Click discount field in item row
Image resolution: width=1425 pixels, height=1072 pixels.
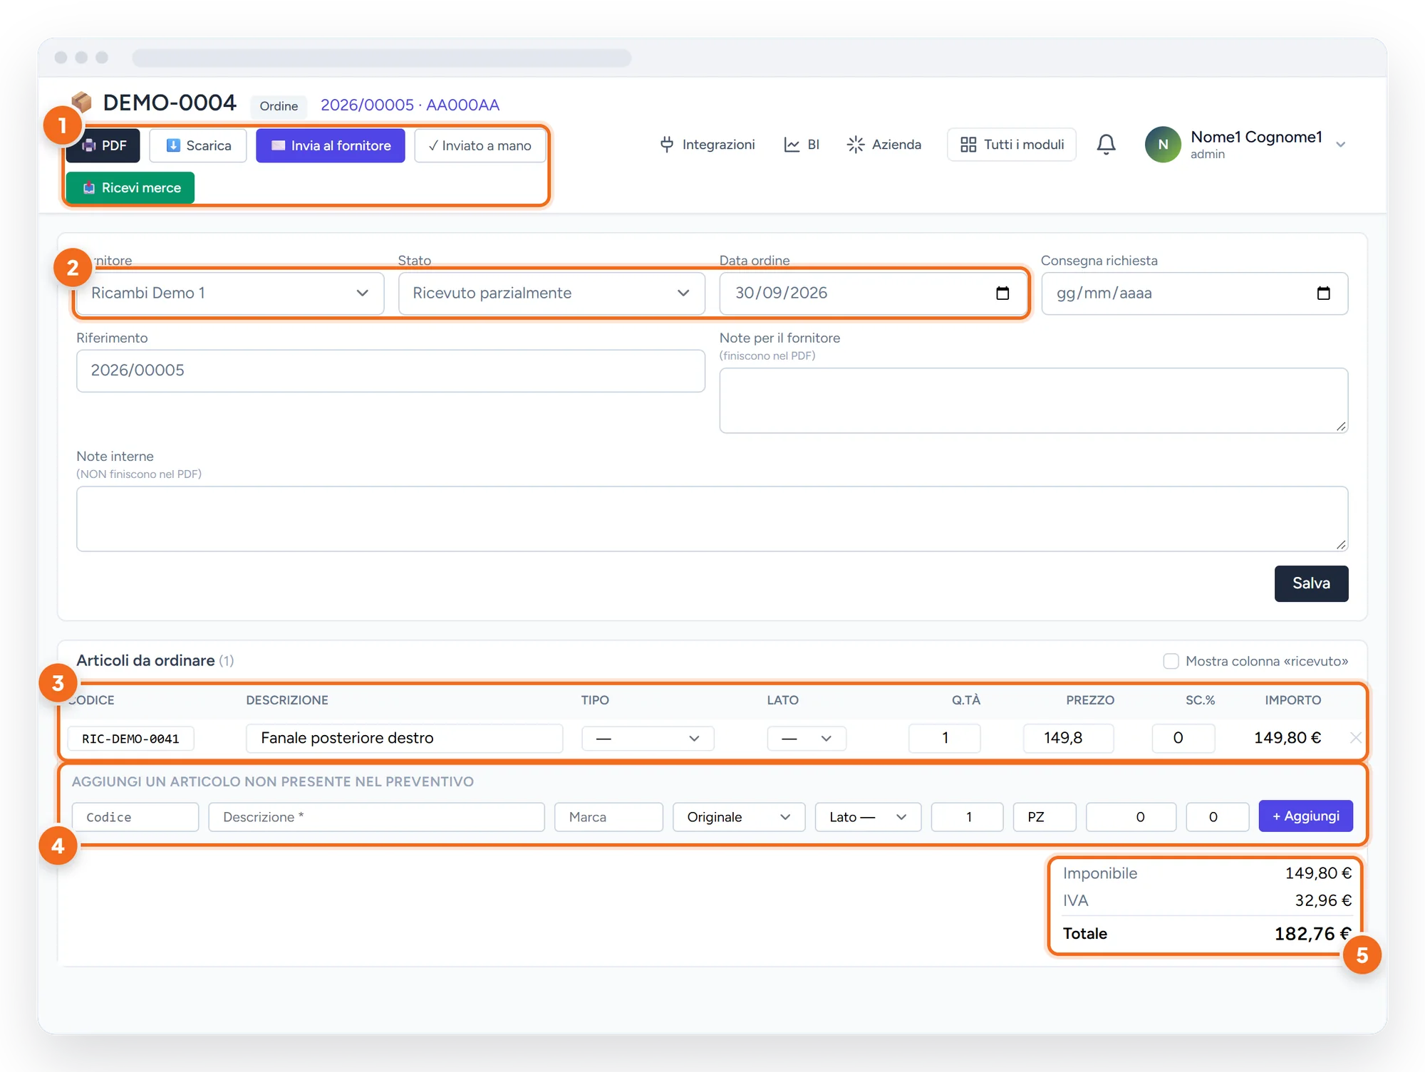click(1183, 739)
